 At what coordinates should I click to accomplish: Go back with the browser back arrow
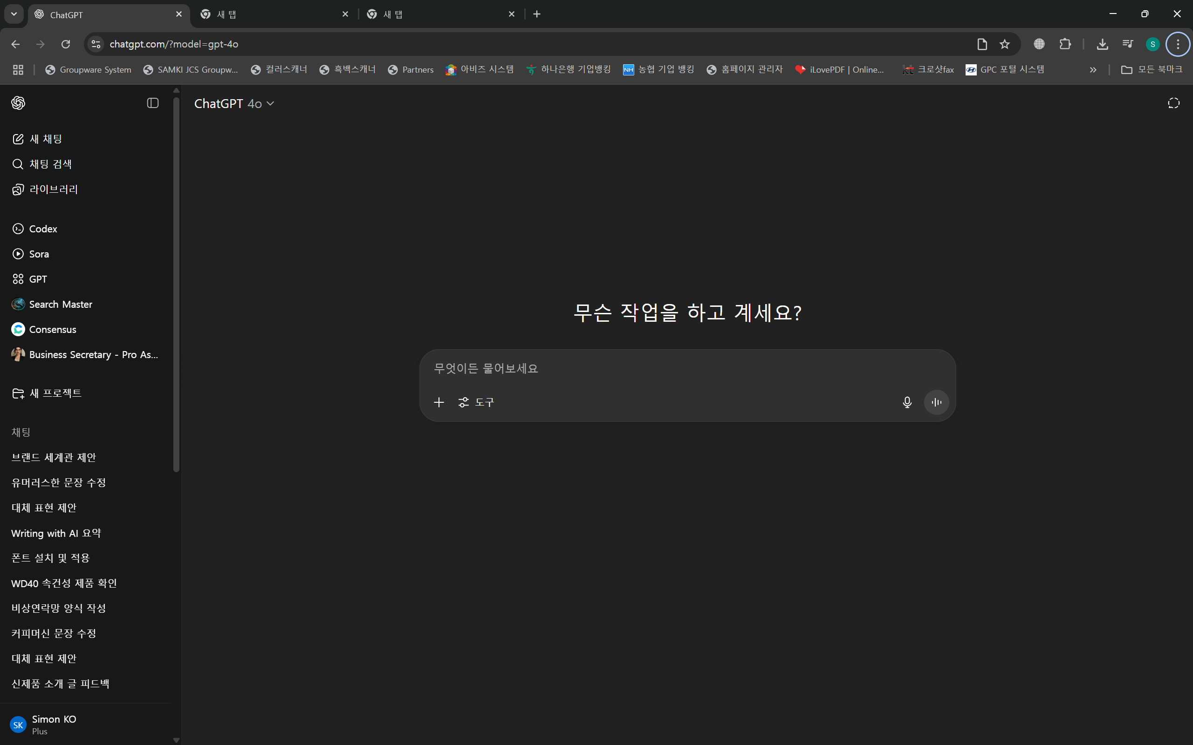[15, 44]
